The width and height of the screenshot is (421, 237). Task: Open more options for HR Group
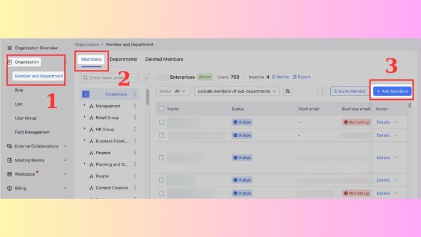(x=135, y=129)
